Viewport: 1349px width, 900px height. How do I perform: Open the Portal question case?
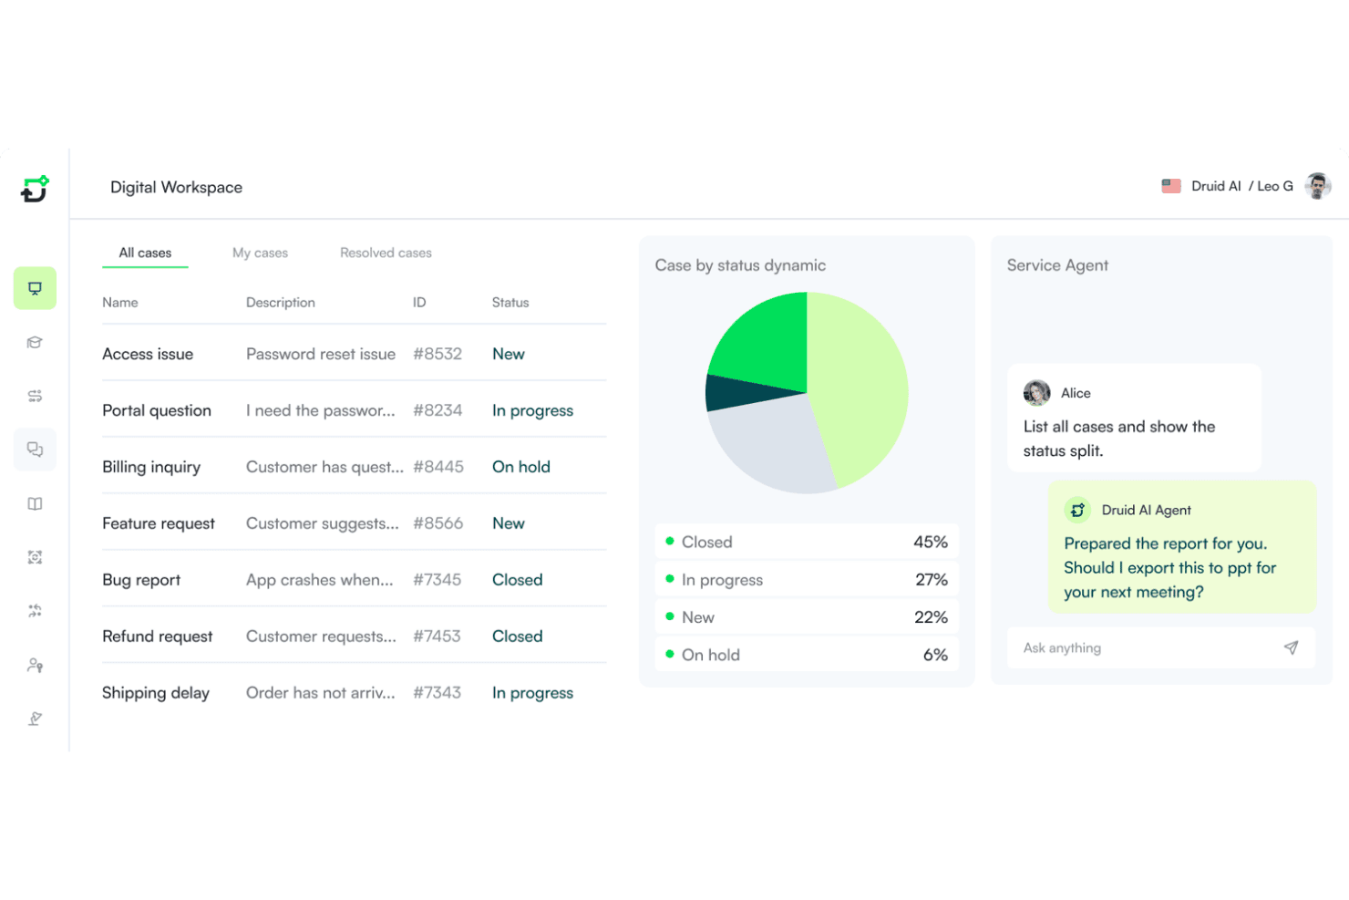(x=355, y=410)
